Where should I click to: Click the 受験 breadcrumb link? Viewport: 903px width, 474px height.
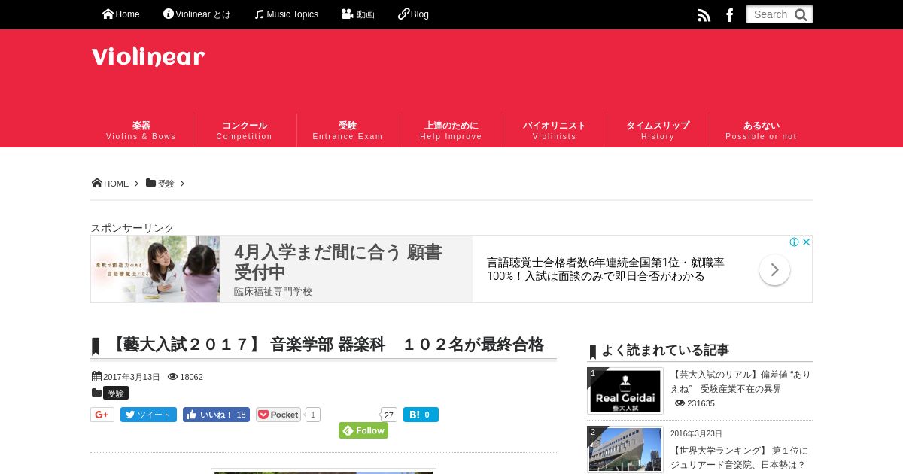tap(160, 184)
